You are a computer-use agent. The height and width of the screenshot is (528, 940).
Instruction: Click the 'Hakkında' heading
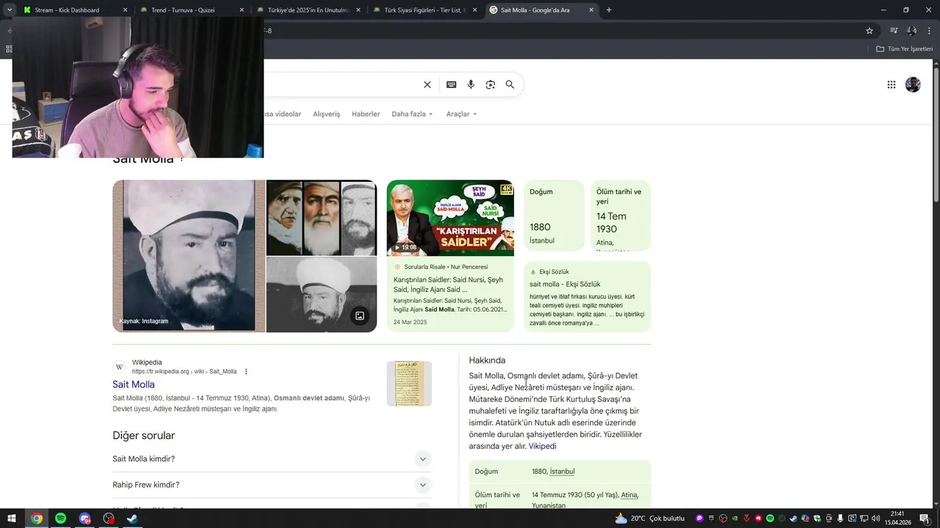[x=487, y=360]
